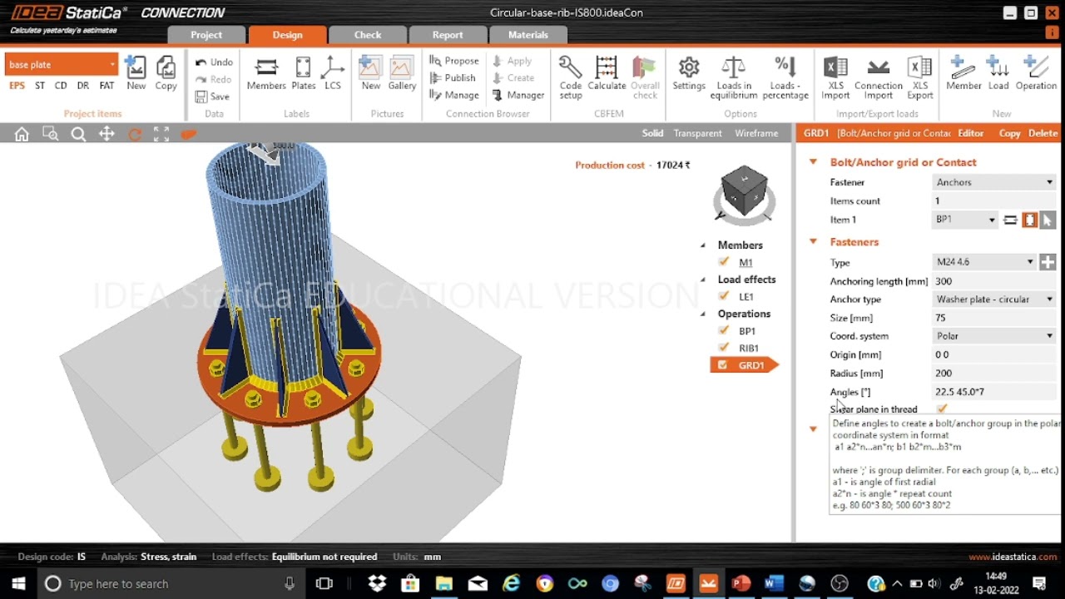Show Members labels
Viewport: 1065px width, 599px height.
click(x=266, y=73)
